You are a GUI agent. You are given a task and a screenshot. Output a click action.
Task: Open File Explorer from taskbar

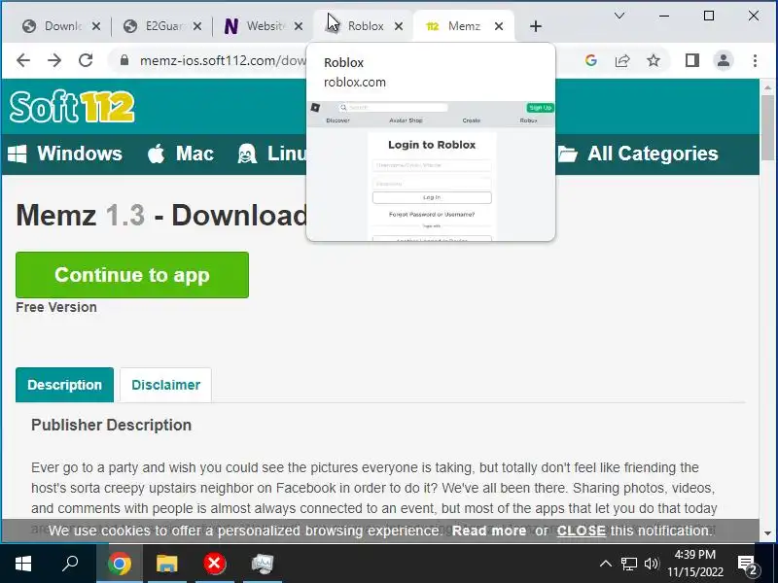(166, 564)
